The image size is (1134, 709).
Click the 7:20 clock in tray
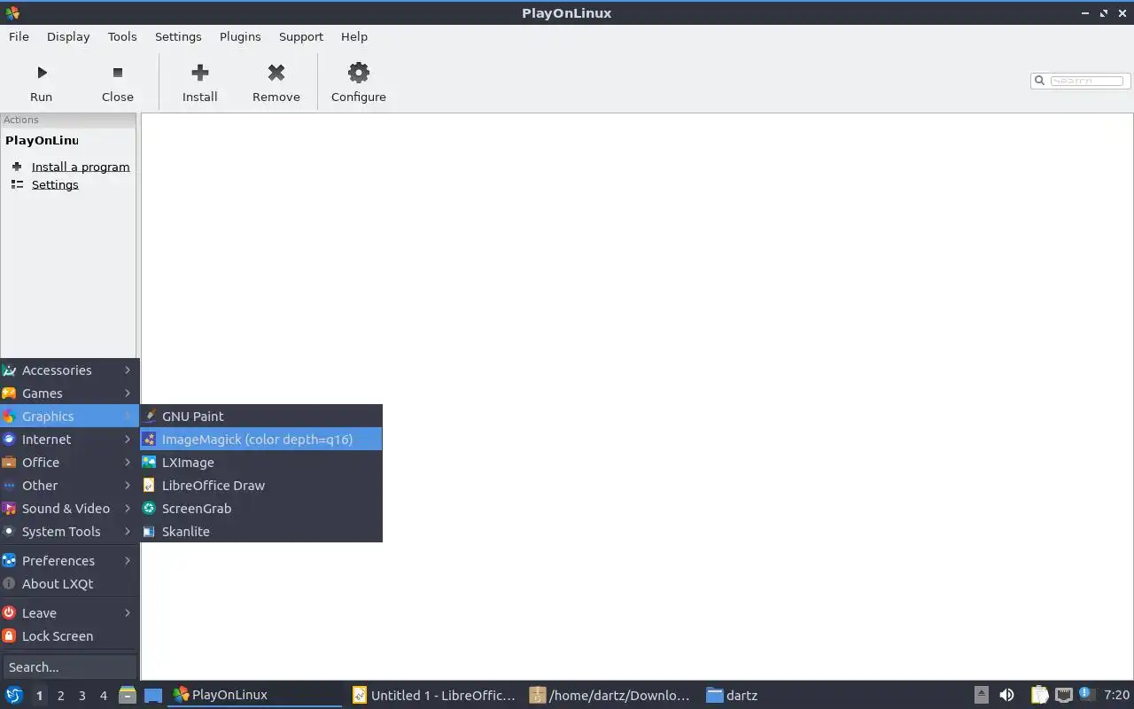[x=1116, y=695]
